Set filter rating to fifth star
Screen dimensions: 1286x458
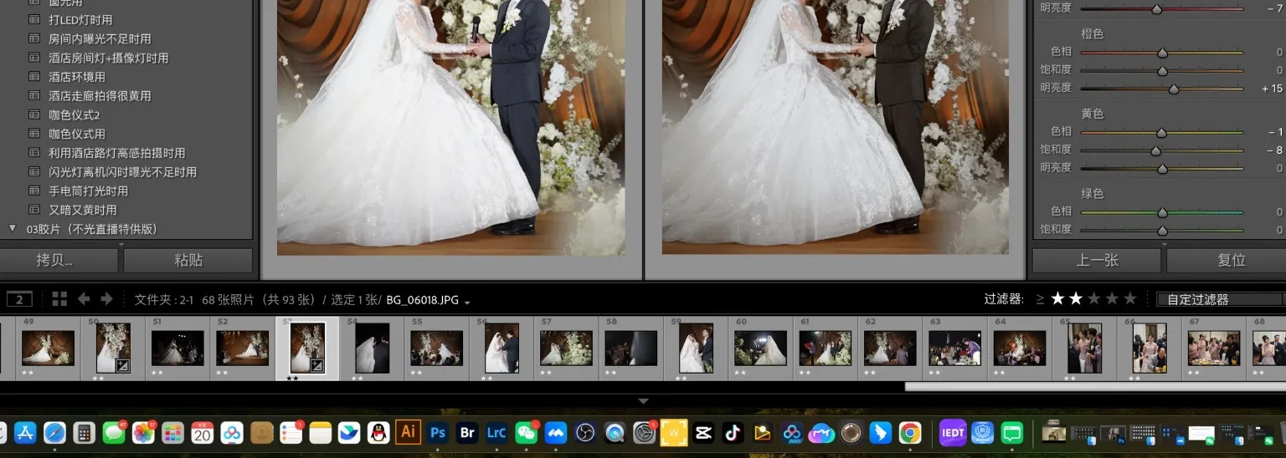1130,298
